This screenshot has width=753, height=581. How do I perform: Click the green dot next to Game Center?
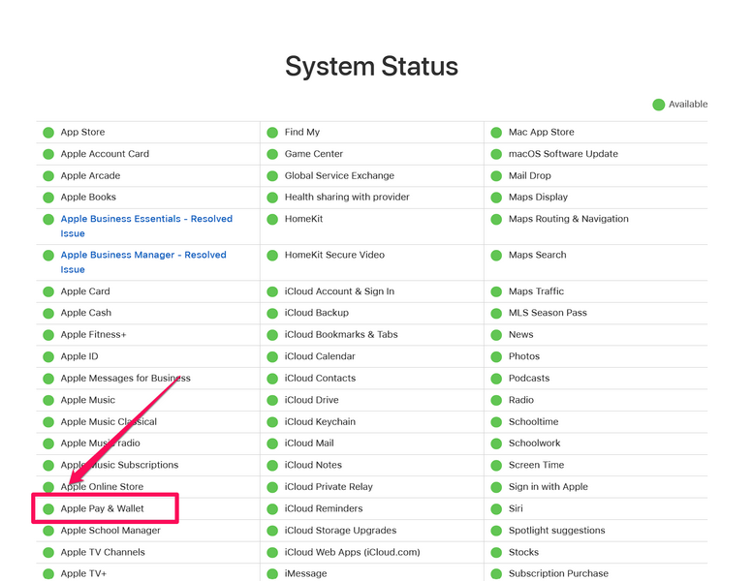(x=272, y=154)
